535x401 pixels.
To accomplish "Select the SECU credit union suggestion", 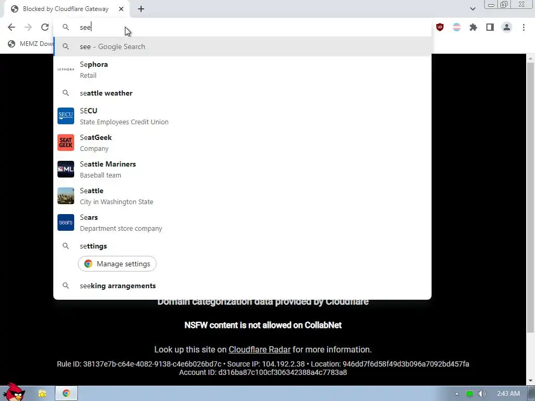I will click(x=242, y=116).
